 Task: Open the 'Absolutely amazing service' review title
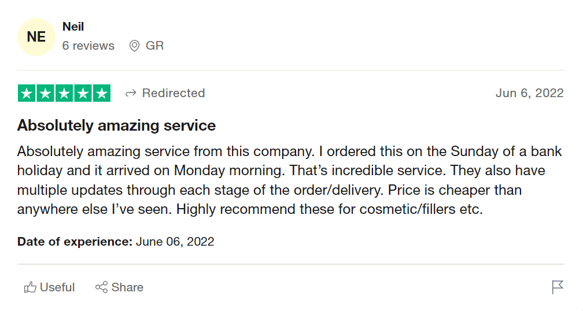click(116, 125)
